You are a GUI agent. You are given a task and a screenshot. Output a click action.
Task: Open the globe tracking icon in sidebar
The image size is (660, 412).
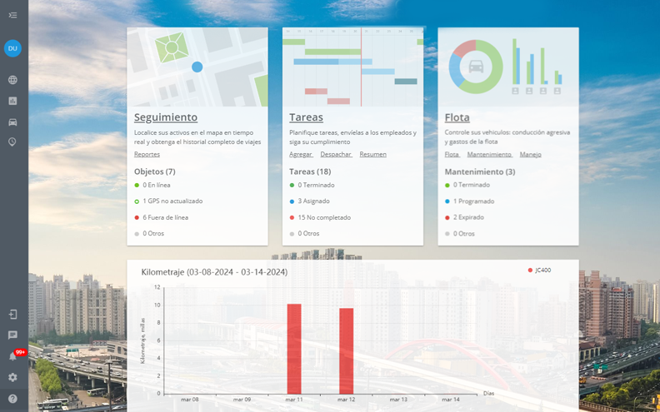12,80
